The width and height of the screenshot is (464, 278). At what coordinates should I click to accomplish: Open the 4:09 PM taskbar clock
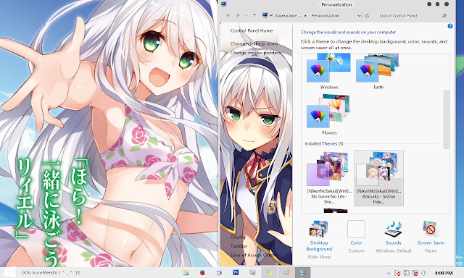pos(444,273)
